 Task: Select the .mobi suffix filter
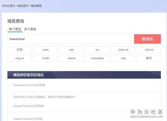(45, 58)
